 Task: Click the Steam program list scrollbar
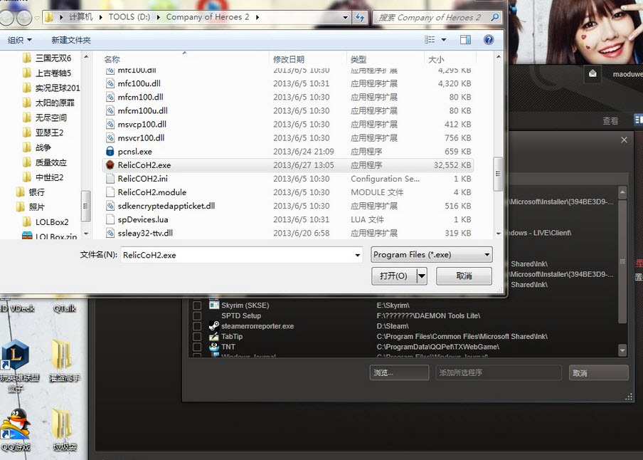622,261
